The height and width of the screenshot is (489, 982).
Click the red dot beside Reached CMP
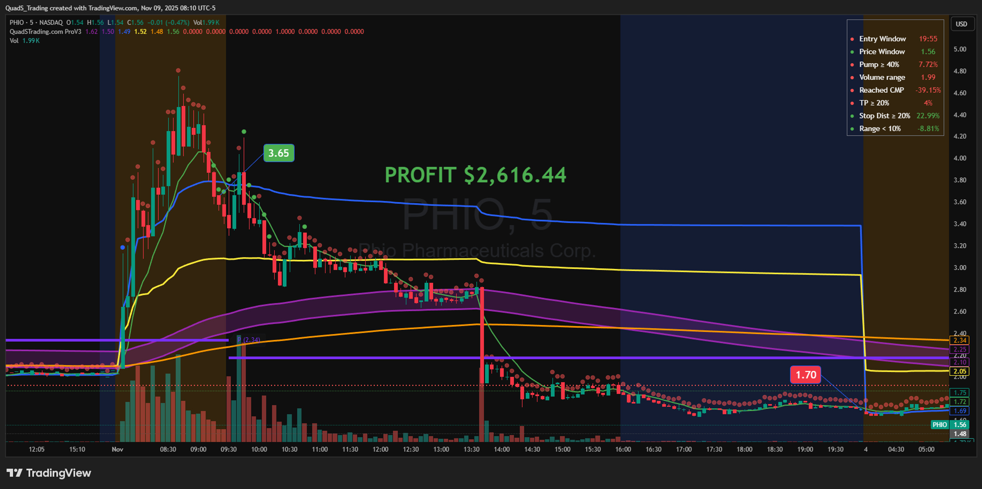tap(852, 90)
